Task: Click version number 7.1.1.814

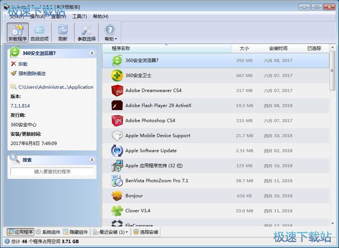Action: point(20,106)
